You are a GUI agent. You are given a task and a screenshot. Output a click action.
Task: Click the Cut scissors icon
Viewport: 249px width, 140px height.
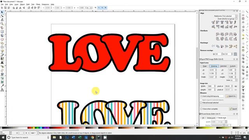243,47
